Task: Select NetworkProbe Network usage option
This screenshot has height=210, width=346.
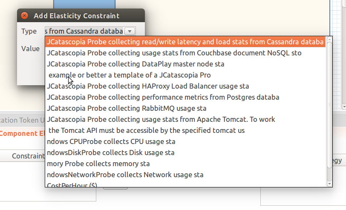Action: [125, 175]
